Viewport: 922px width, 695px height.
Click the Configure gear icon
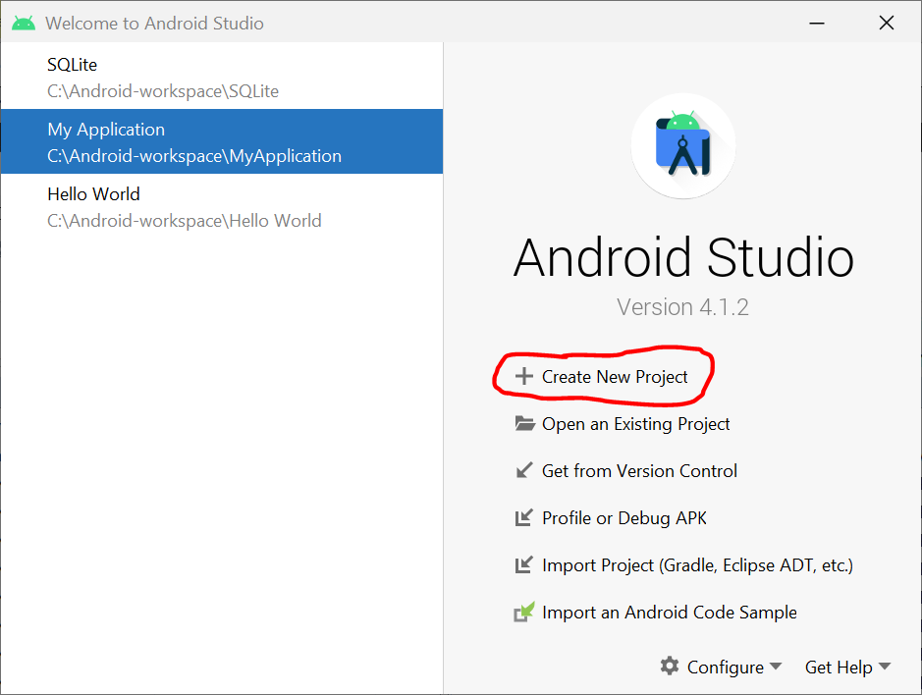[670, 667]
